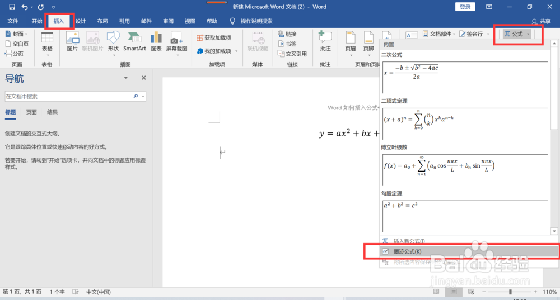Click the π 公式 equation button
Image resolution: width=560 pixels, height=300 pixels.
tap(514, 34)
